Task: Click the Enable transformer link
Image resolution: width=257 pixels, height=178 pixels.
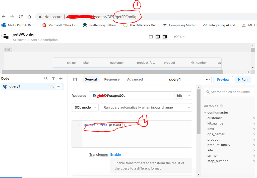Action: (x=115, y=155)
